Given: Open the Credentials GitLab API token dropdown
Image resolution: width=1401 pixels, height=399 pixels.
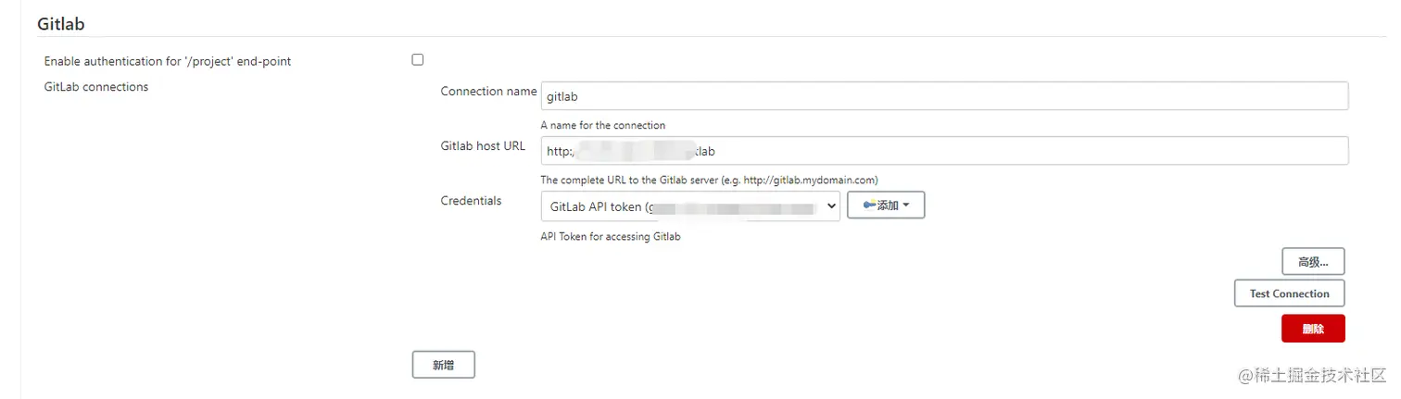Looking at the screenshot, I should (689, 206).
